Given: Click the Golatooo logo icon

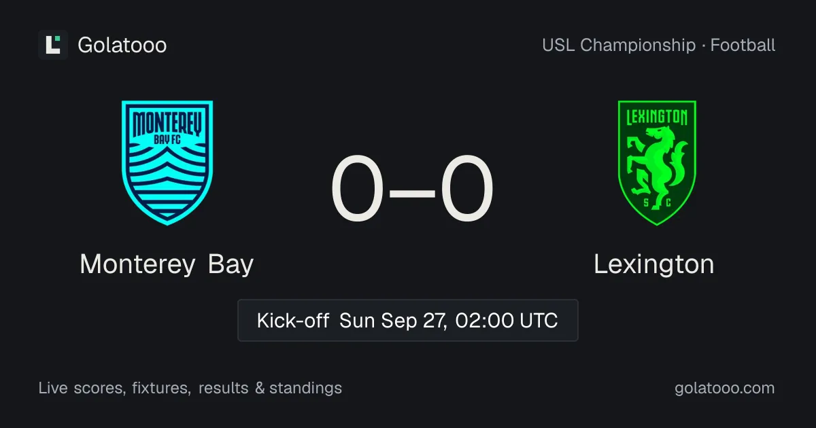Looking at the screenshot, I should click(53, 45).
